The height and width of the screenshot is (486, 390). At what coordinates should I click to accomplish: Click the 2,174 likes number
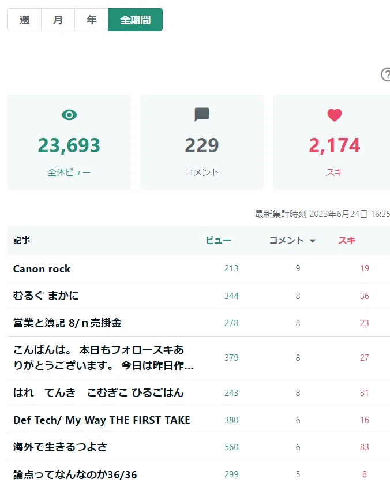(335, 145)
